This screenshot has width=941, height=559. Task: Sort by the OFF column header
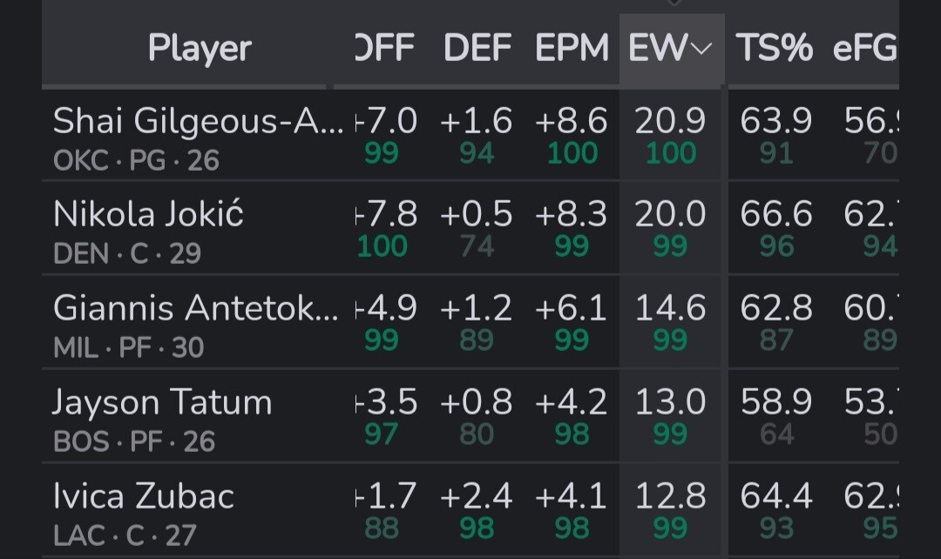click(x=385, y=49)
